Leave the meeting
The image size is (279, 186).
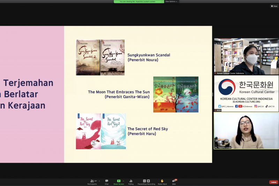pos(274,182)
